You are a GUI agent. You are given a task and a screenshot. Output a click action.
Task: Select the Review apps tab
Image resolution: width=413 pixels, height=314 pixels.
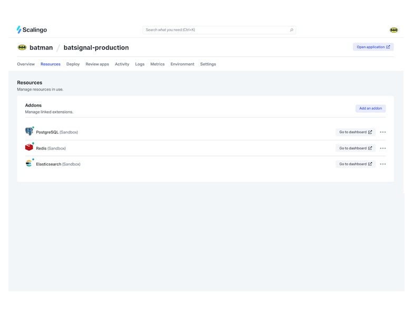tap(97, 64)
